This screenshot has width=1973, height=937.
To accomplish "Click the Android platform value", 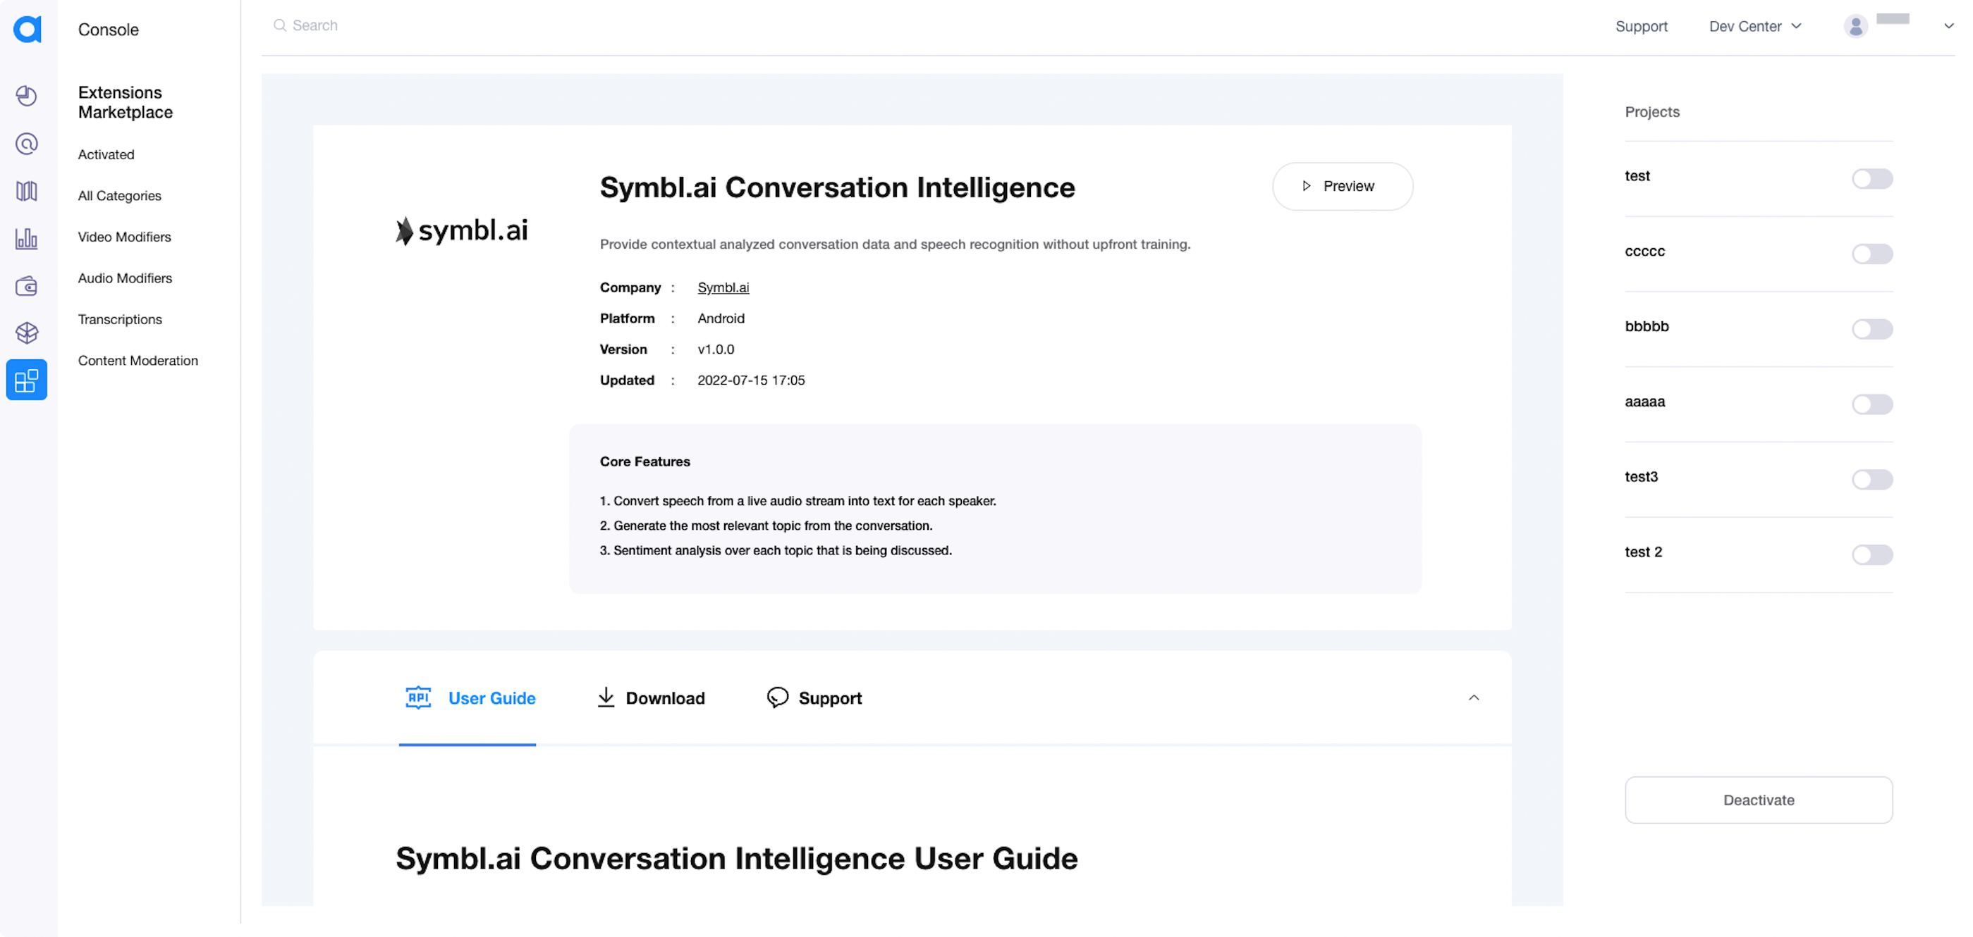I will tap(721, 318).
